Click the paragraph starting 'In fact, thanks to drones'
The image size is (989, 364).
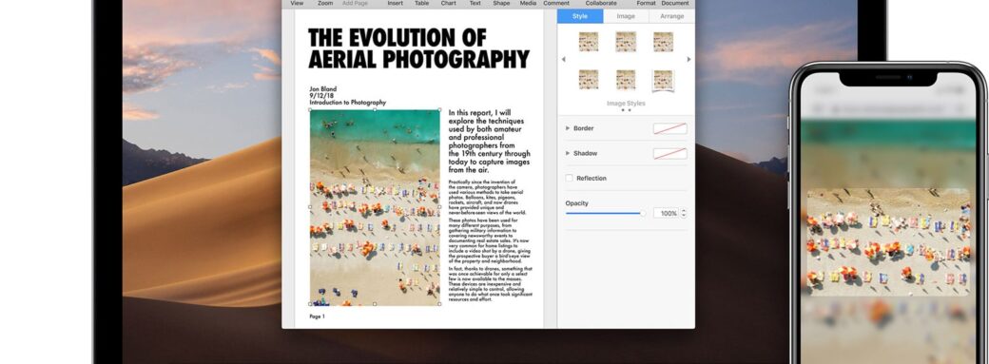click(491, 284)
